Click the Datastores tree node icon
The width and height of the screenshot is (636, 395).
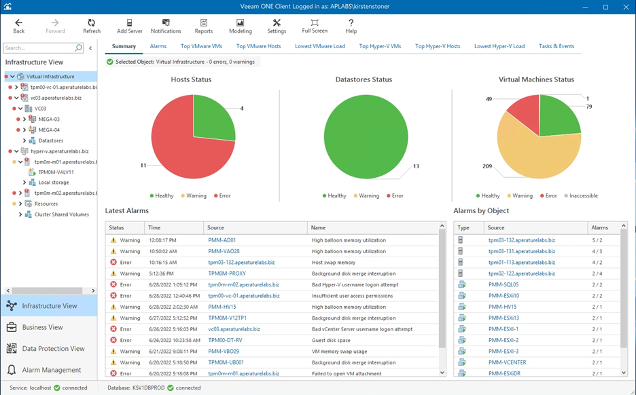pos(32,140)
